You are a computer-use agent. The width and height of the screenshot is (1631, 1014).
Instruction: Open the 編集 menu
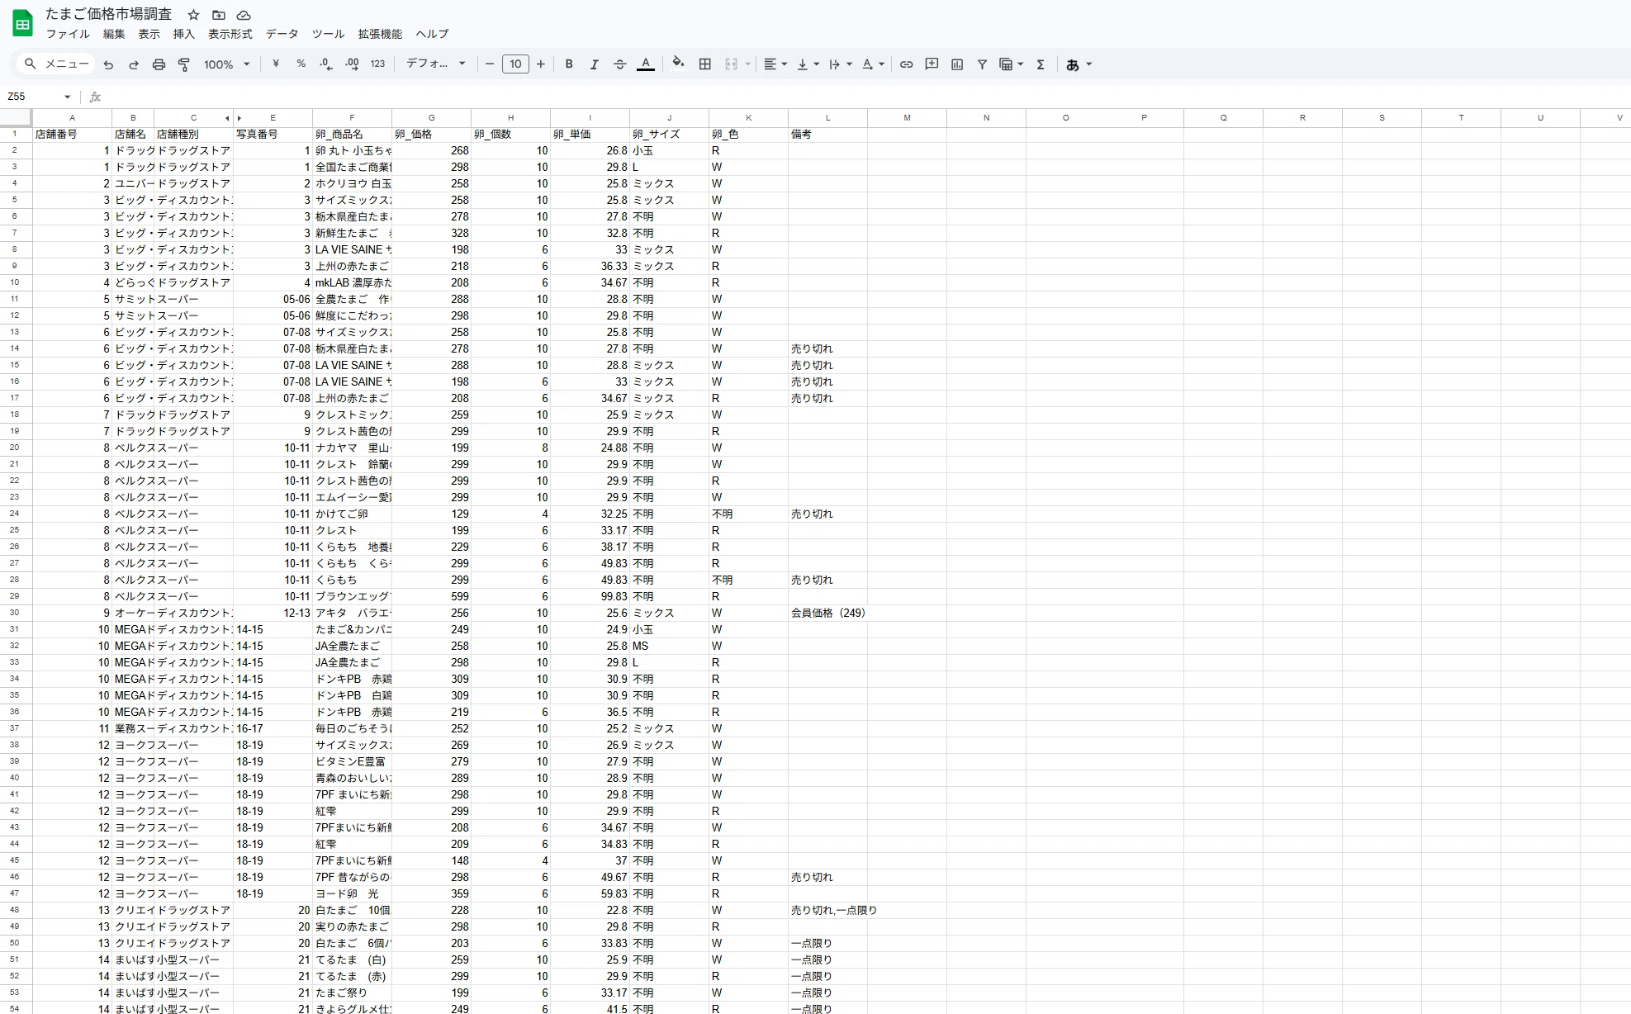(x=114, y=34)
